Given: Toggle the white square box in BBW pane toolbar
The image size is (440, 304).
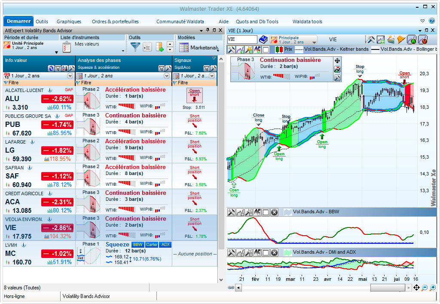Looking at the screenshot, I should coord(266,212).
